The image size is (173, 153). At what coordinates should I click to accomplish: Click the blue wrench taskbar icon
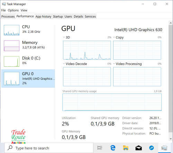click(152, 148)
